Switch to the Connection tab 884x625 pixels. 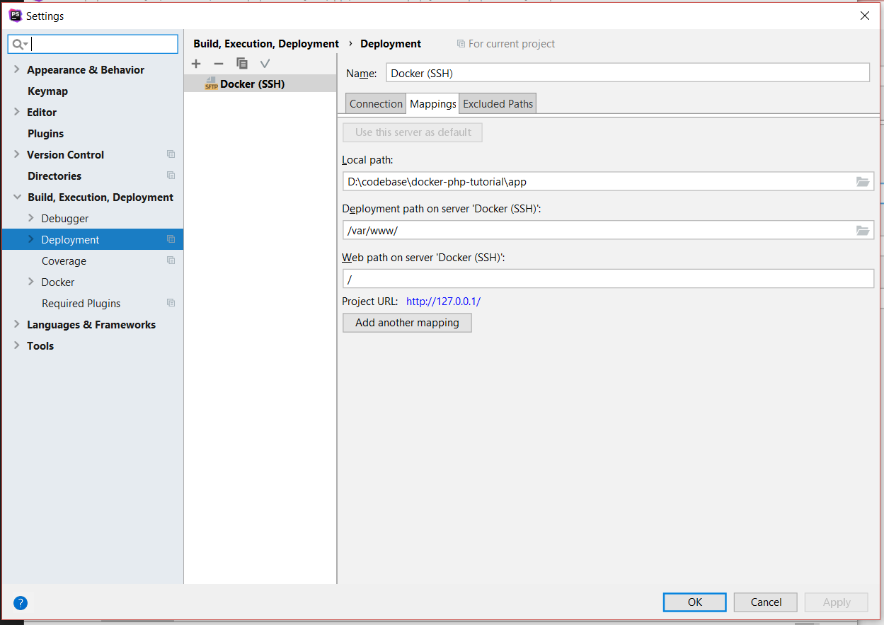376,104
